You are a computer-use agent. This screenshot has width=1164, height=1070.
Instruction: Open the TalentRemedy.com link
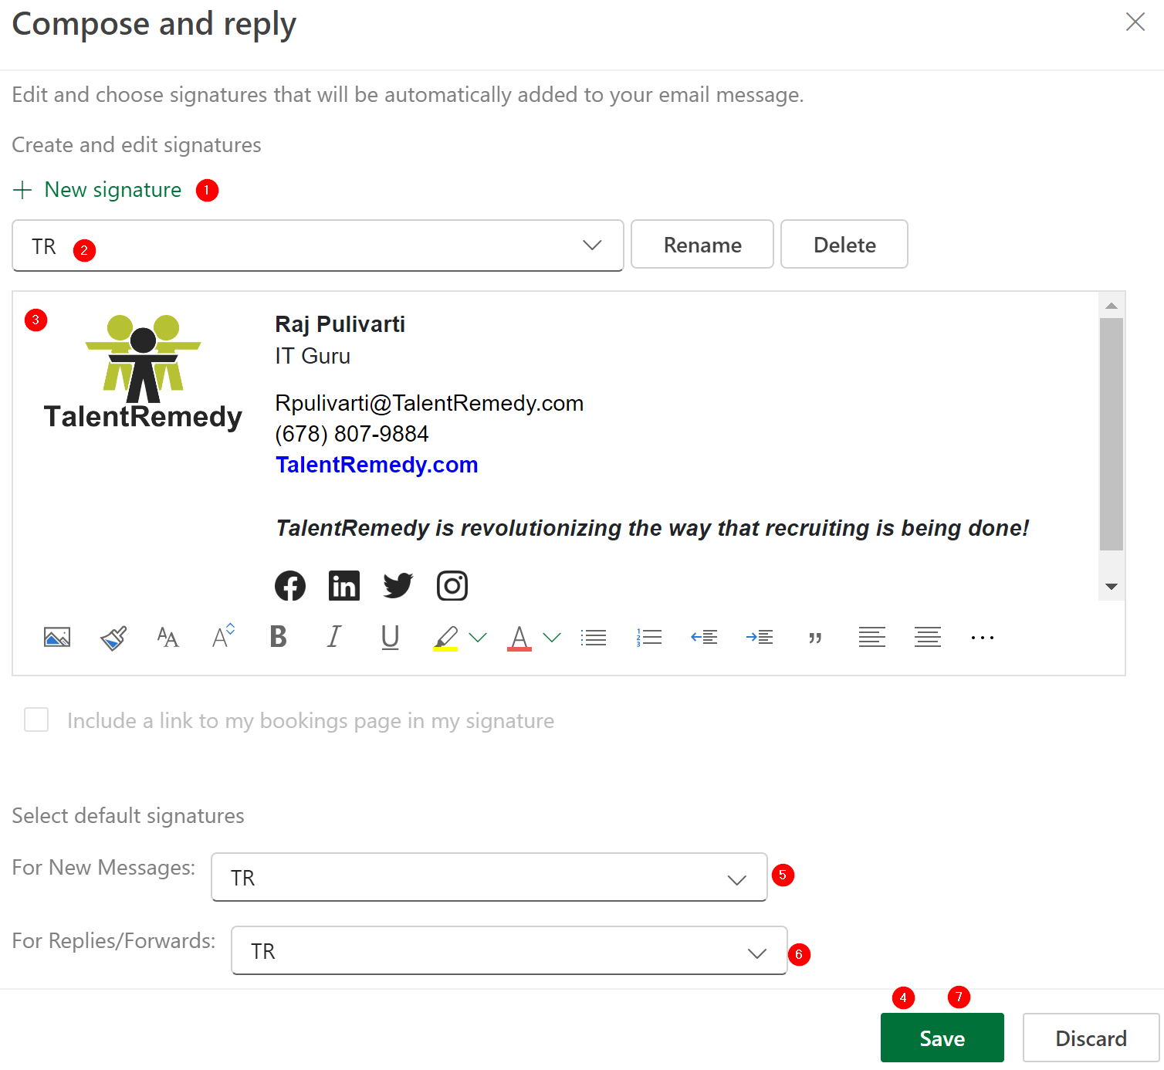pos(377,465)
